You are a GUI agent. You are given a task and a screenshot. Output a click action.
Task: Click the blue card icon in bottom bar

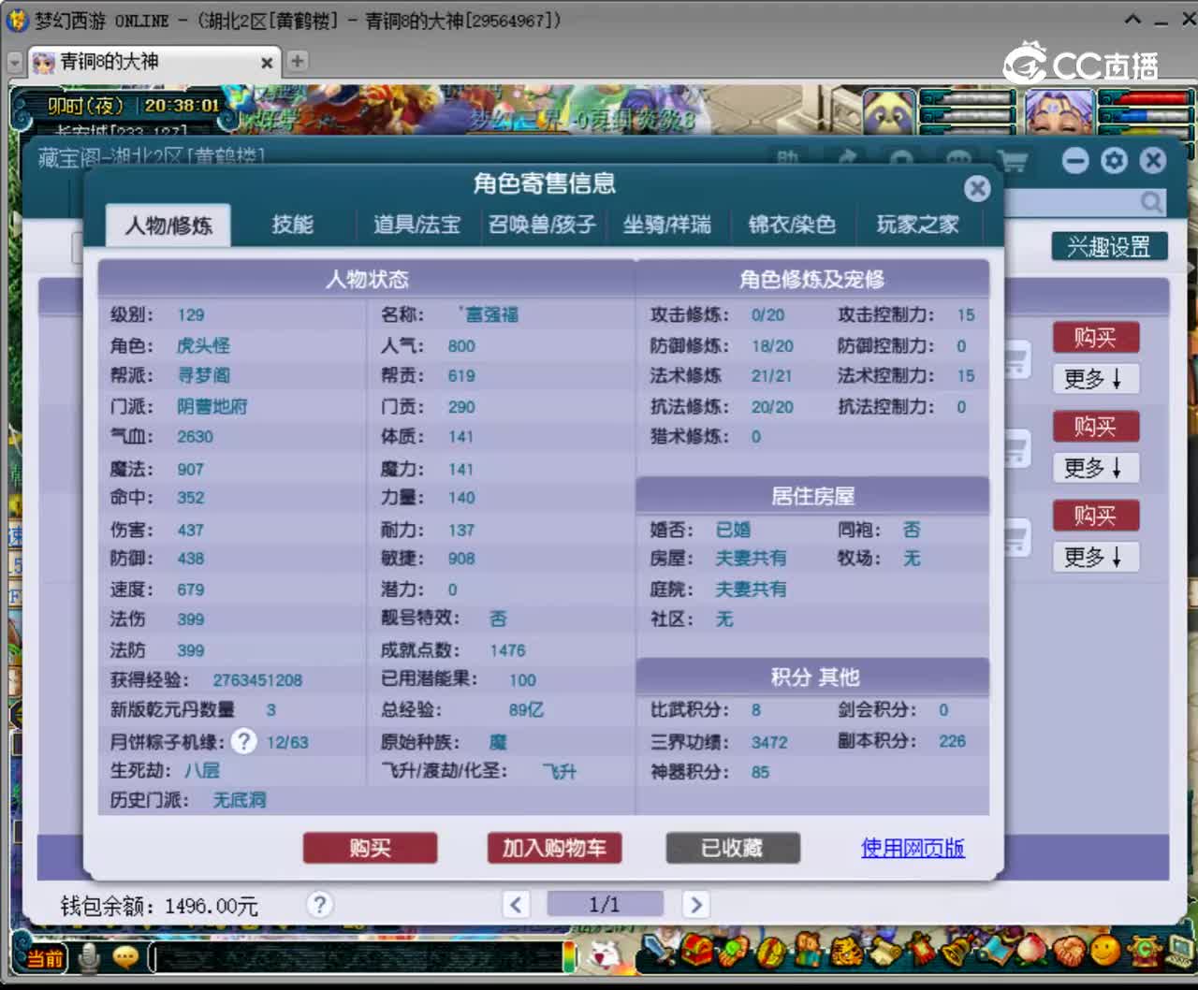[x=994, y=951]
